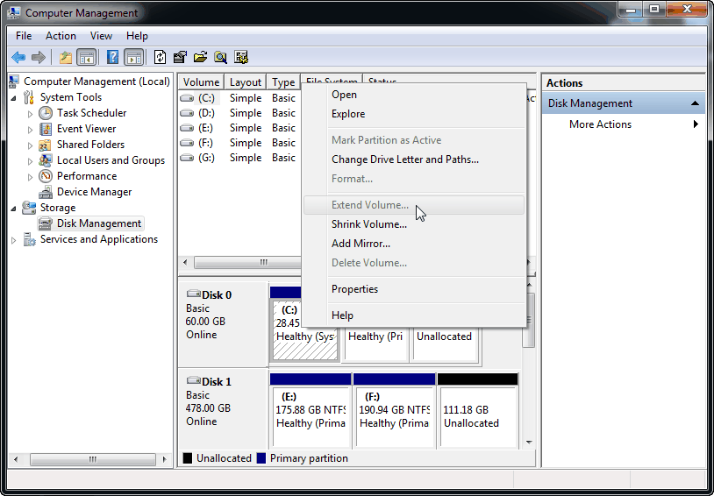
Task: Expand the Local Users and Groups node
Action: coord(30,161)
